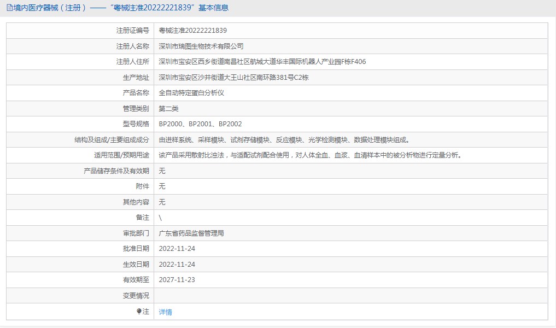
Task: Click the 适用范围/预期用途 label
Action: coord(121,155)
